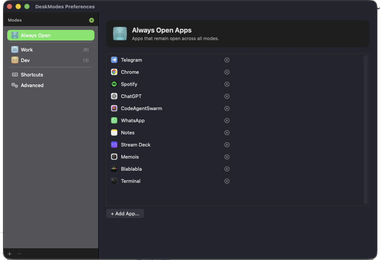Click the Telegram app icon
Screen dimensions: 380x260
pyautogui.click(x=114, y=60)
